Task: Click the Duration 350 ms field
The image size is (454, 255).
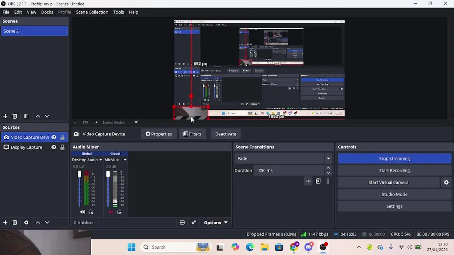Action: 289,170
